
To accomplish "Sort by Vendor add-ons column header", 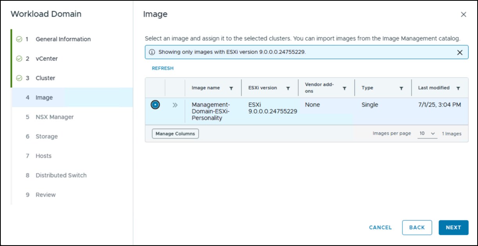I will (x=319, y=88).
